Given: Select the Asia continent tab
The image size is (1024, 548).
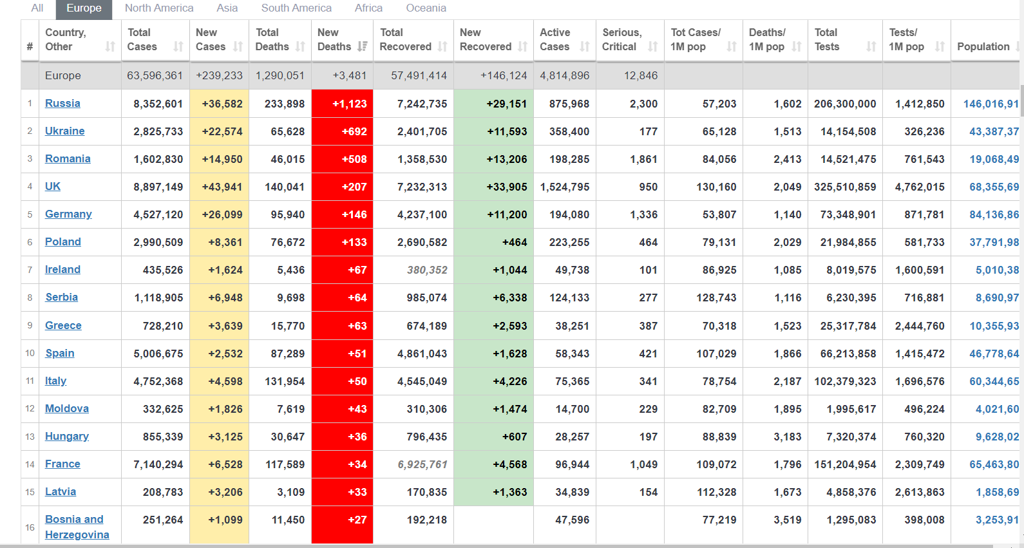Looking at the screenshot, I should [x=227, y=8].
